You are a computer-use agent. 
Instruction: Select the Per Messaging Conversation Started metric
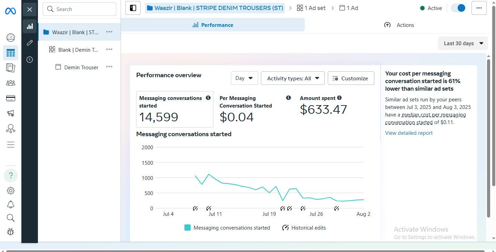tap(255, 109)
